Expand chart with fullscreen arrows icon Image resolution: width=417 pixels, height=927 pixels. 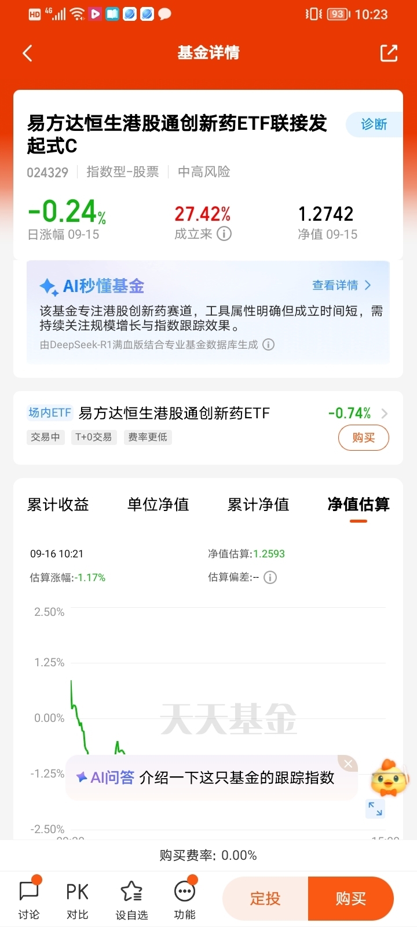point(375,809)
